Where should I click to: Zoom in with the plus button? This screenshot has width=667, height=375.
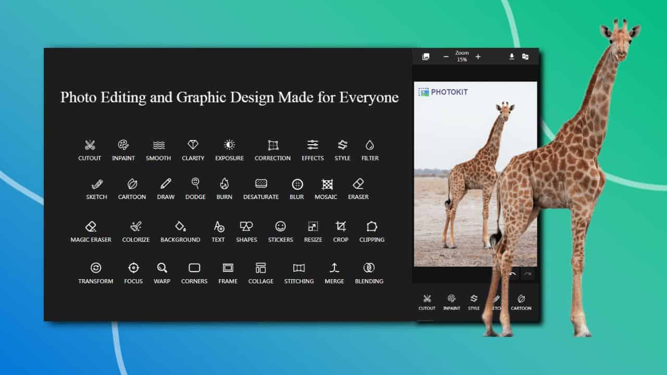click(478, 57)
